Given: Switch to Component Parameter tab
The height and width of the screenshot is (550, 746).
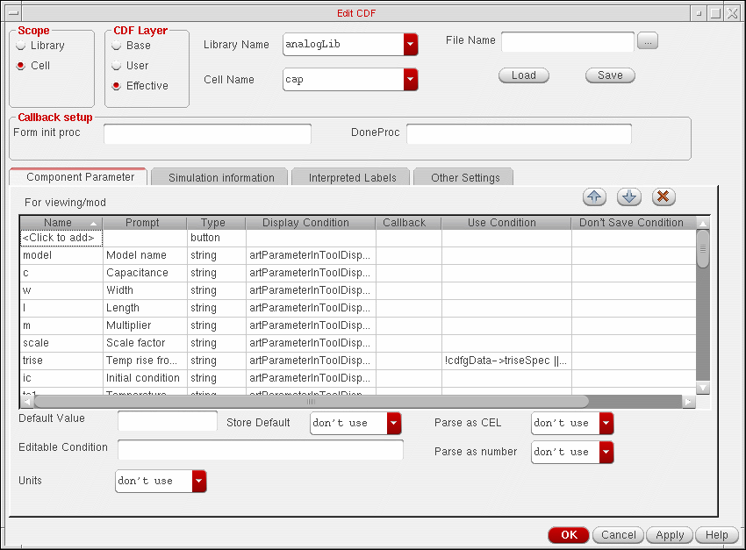Looking at the screenshot, I should coord(78,177).
